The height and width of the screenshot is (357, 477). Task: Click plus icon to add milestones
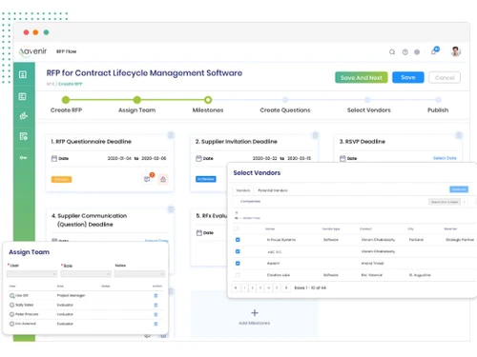[x=255, y=313]
